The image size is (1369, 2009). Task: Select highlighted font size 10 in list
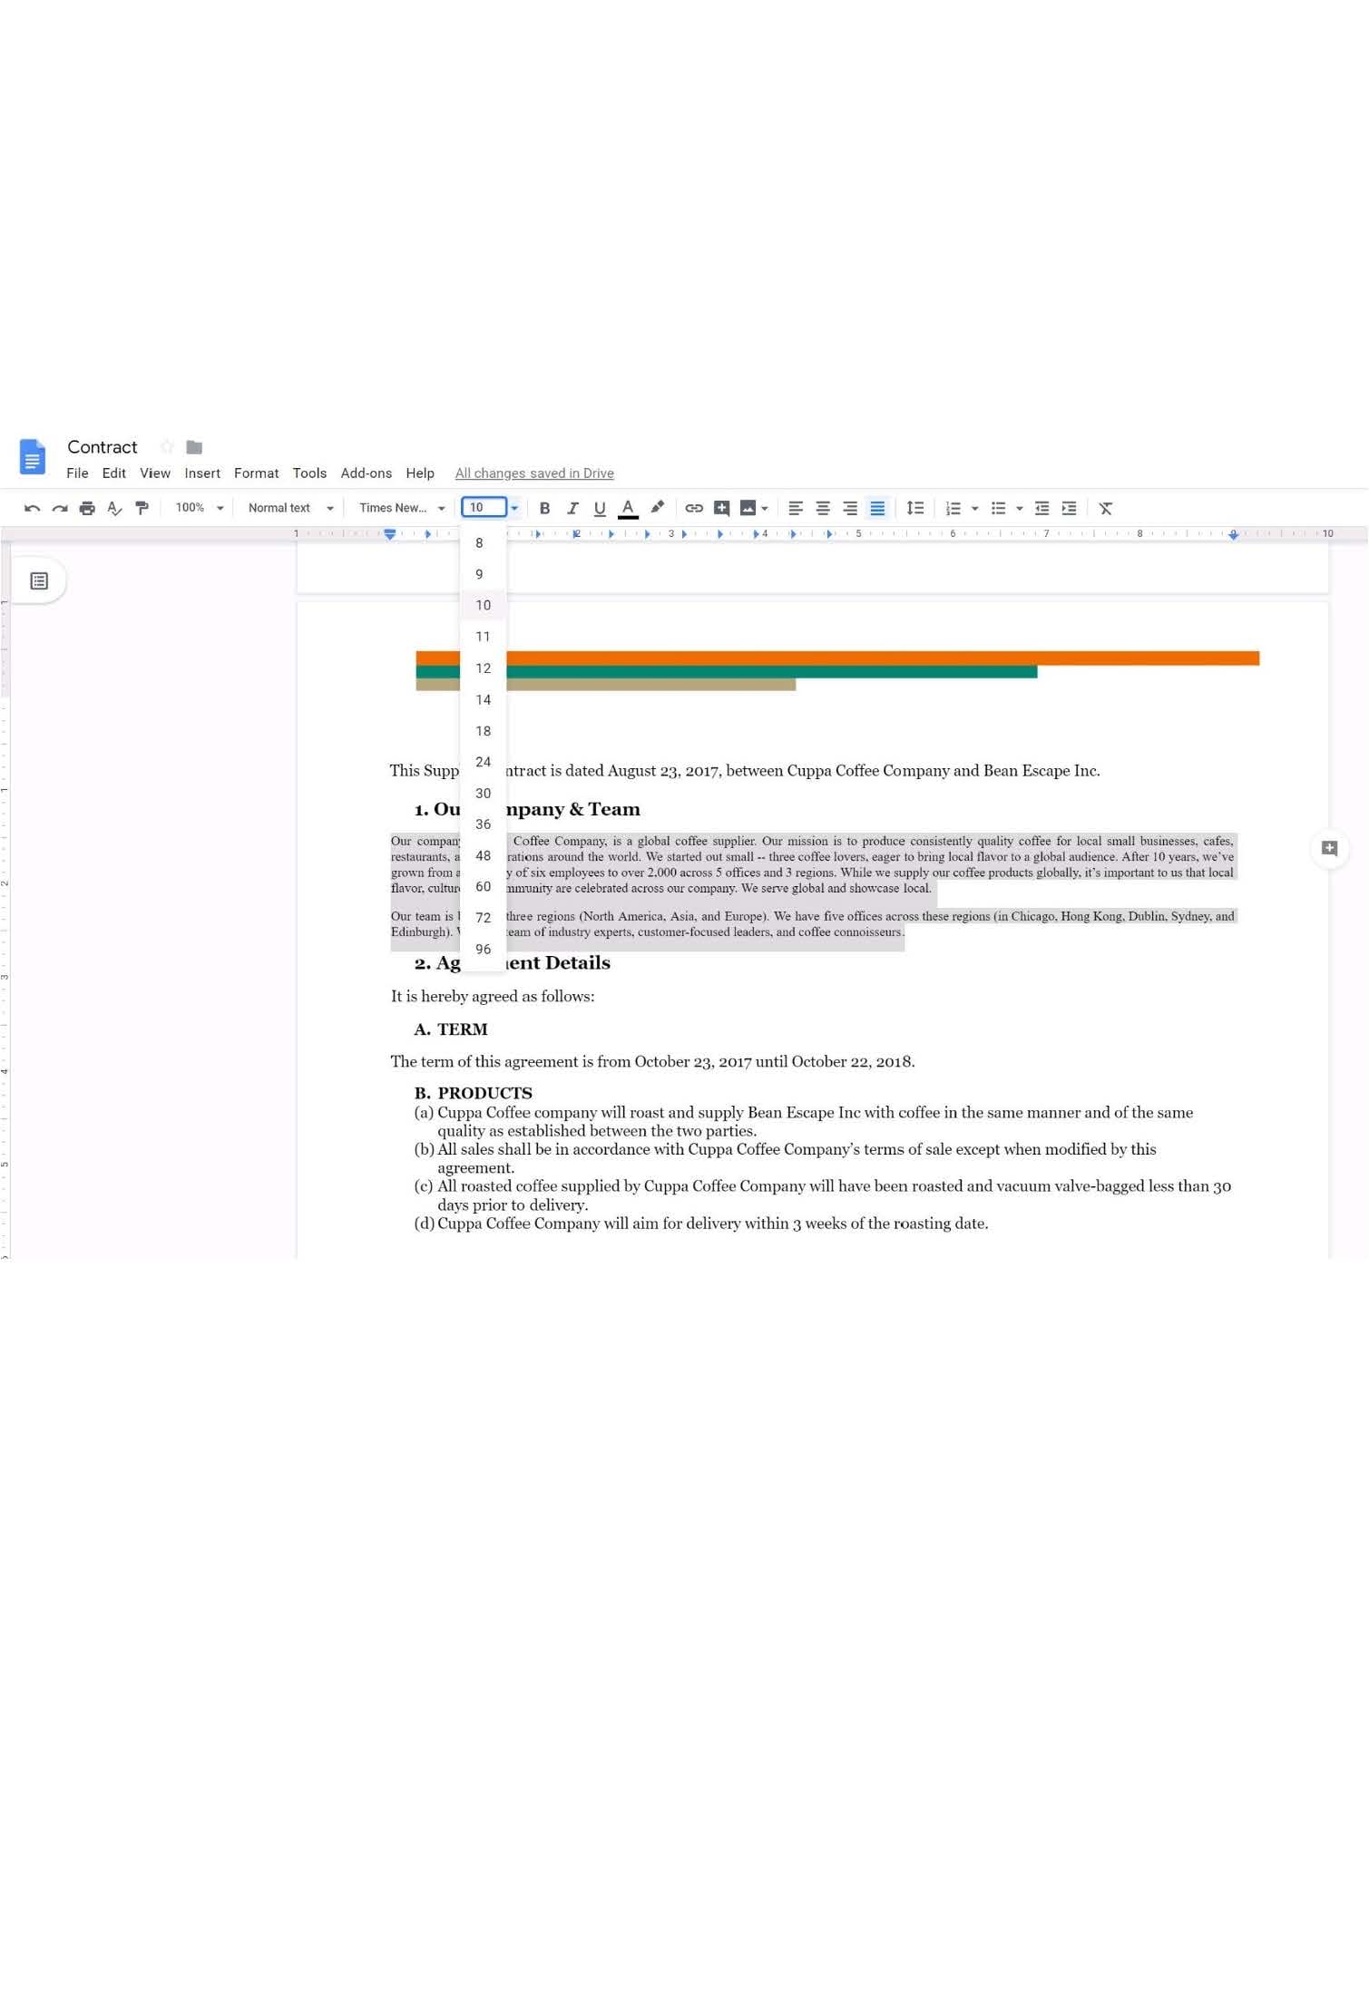483,605
